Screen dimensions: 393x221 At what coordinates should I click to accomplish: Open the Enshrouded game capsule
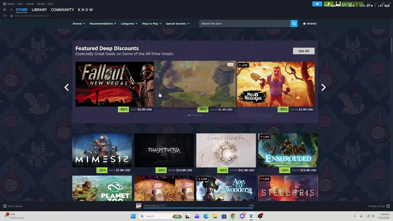[x=288, y=150]
